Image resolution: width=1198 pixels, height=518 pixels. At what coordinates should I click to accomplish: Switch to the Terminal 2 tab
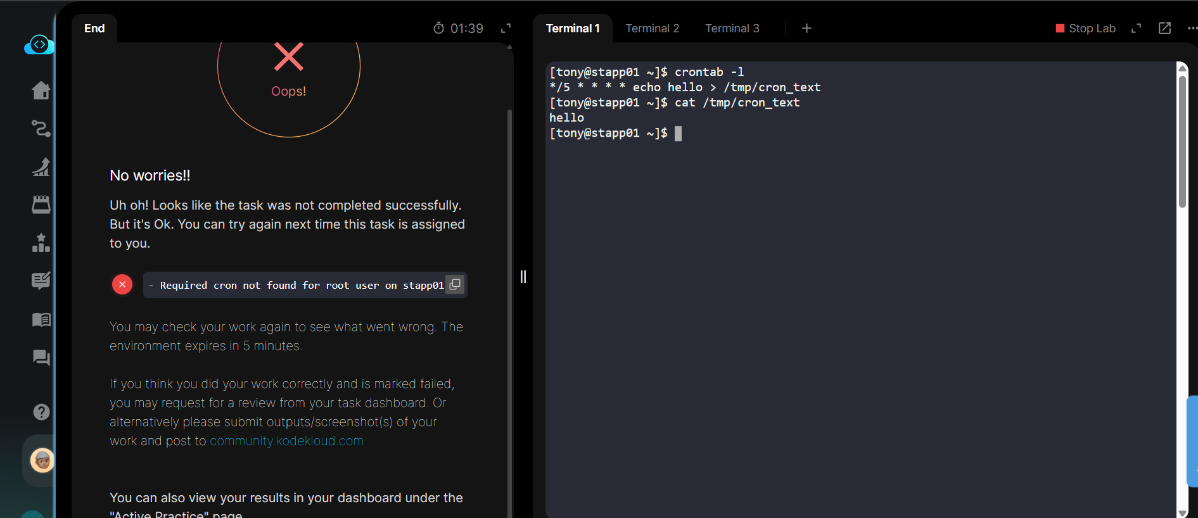[x=652, y=28]
